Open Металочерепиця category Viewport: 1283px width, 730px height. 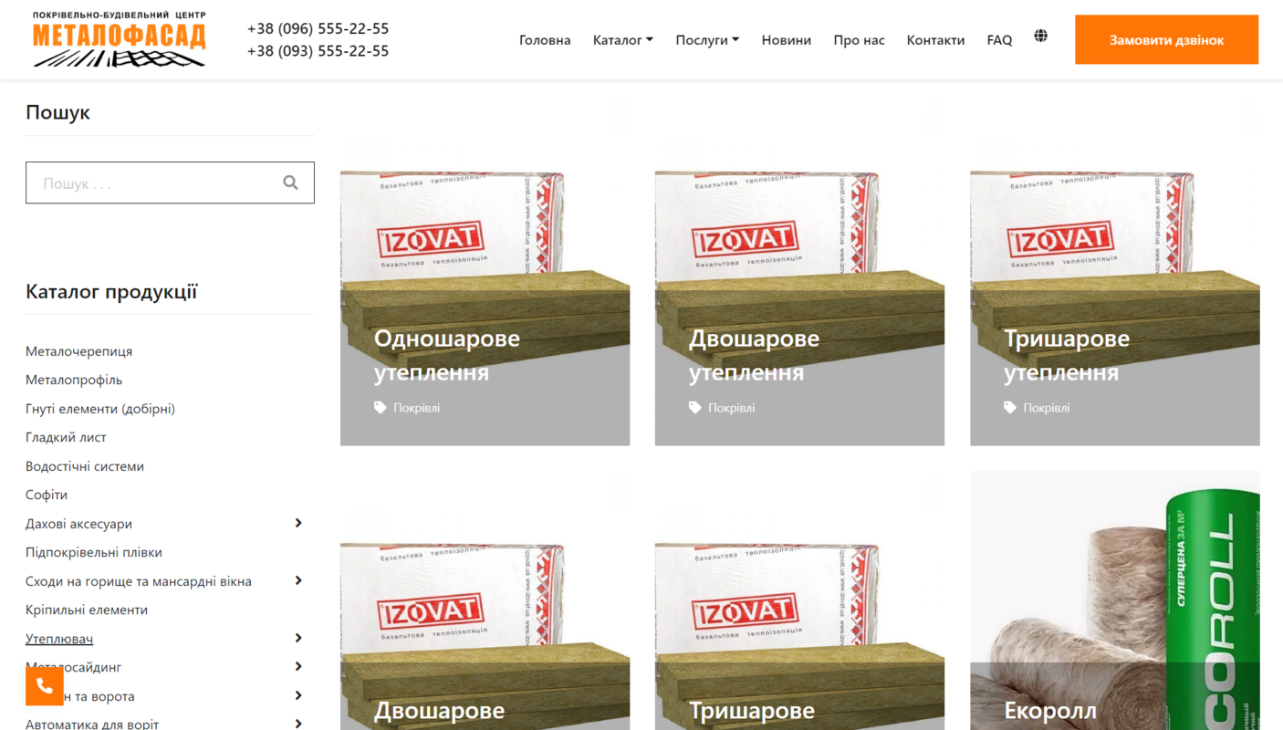pyautogui.click(x=79, y=351)
